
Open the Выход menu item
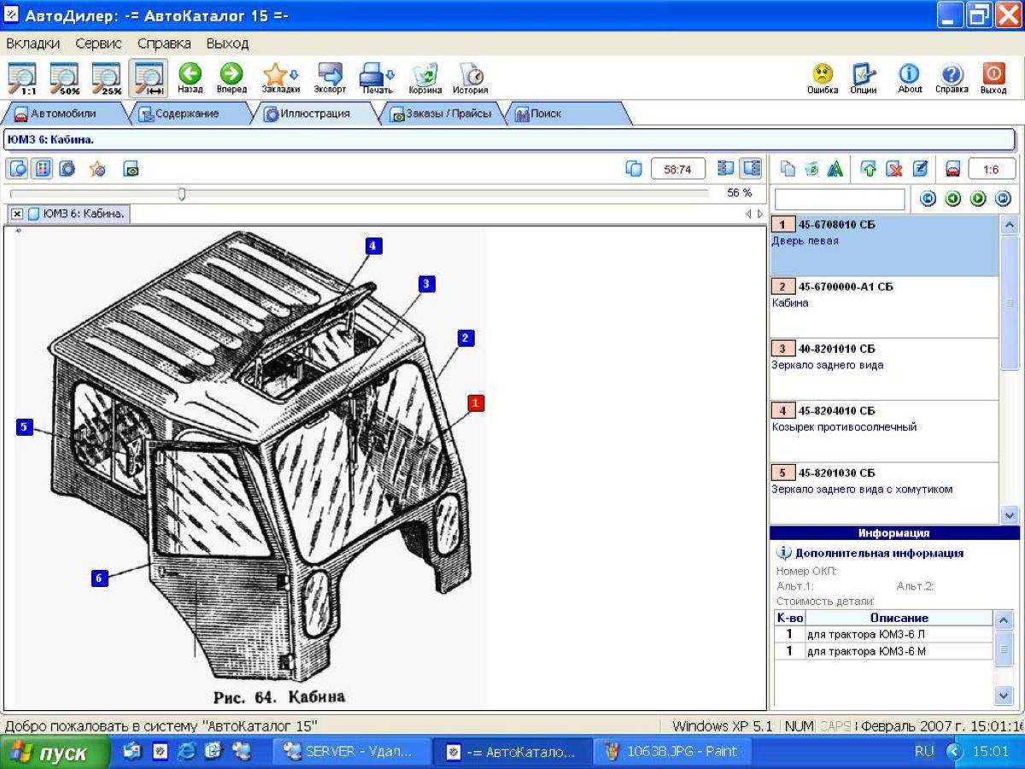point(227,43)
